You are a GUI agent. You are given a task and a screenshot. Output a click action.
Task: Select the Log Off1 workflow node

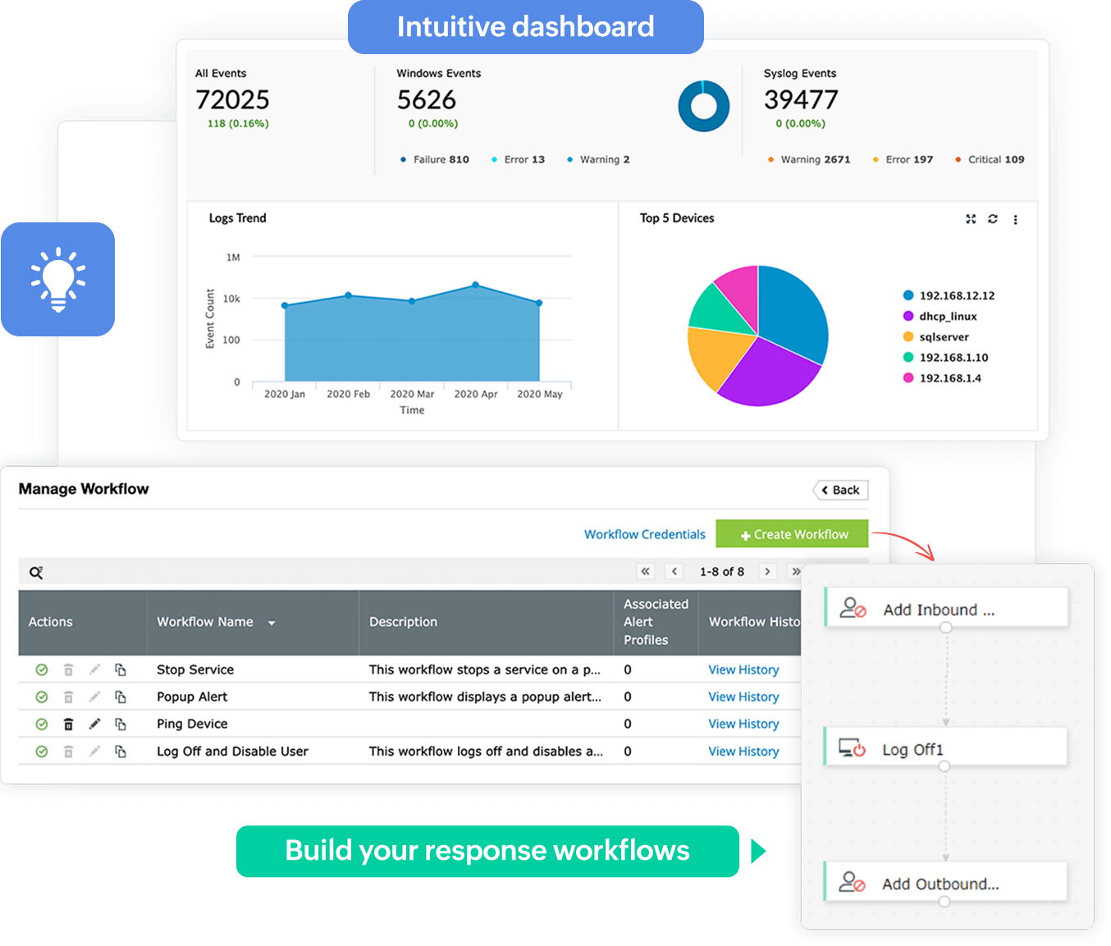click(x=944, y=747)
